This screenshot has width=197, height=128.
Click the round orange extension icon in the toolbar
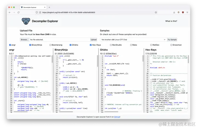[178, 12]
